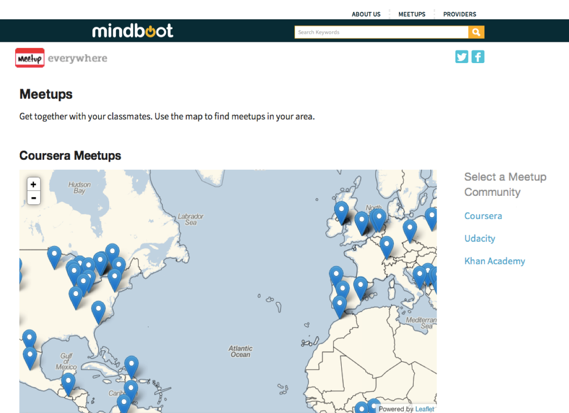The width and height of the screenshot is (569, 413).
Task: Open the Twitter share icon
Action: coord(462,57)
